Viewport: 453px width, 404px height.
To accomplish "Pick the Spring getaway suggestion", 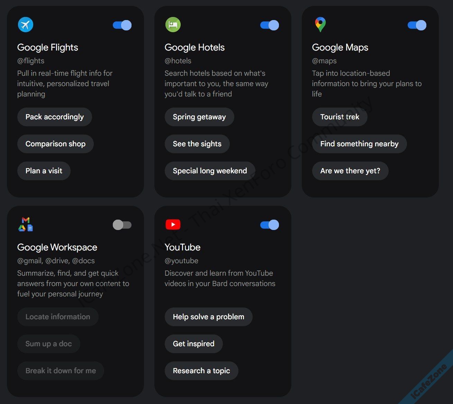I will click(199, 117).
